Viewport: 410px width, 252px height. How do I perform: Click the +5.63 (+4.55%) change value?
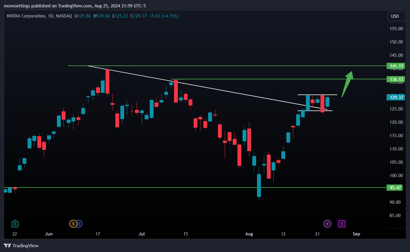click(164, 16)
